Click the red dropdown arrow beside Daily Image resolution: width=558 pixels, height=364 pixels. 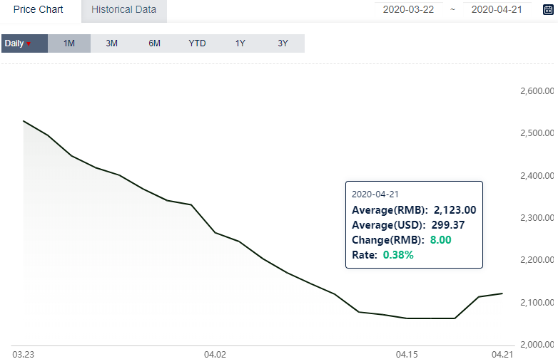[x=29, y=44]
